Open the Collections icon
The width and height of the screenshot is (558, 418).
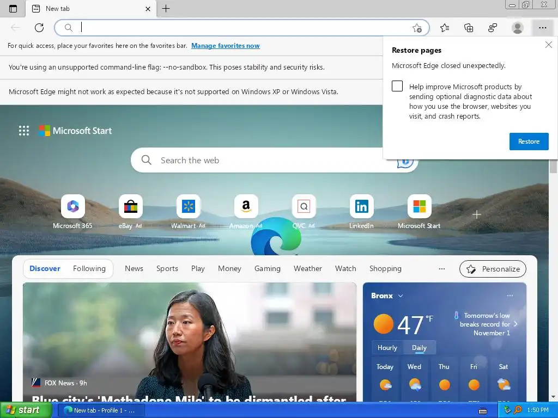[x=469, y=28]
